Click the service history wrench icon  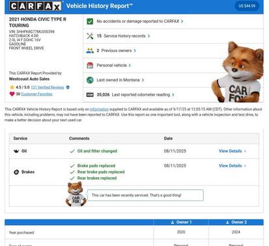(x=90, y=36)
